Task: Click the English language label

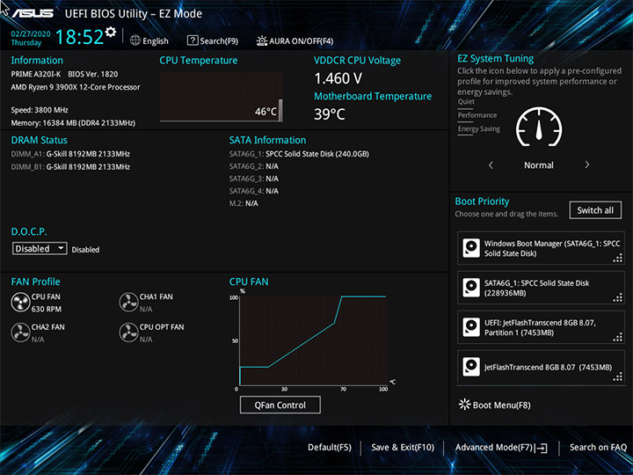Action: pyautogui.click(x=156, y=40)
